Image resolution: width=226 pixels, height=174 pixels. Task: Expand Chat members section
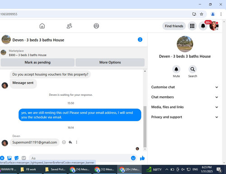pyautogui.click(x=185, y=97)
